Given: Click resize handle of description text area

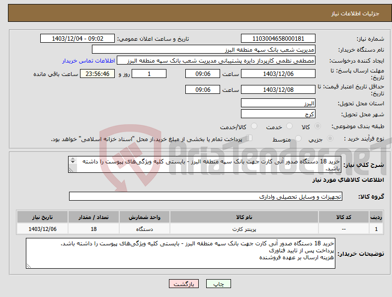Looking at the screenshot, I should pos(71,170).
